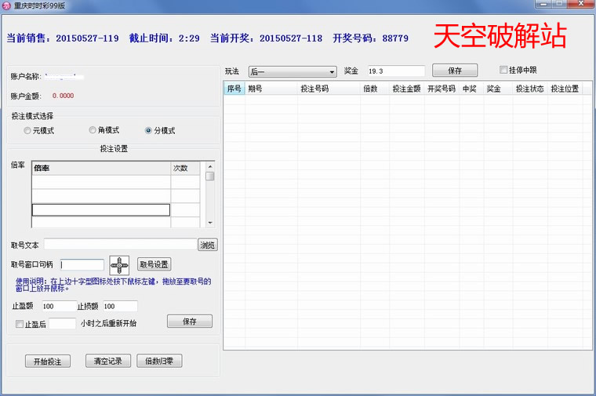Click 清空记录 to clear records
This screenshot has height=396, width=596.
108,361
